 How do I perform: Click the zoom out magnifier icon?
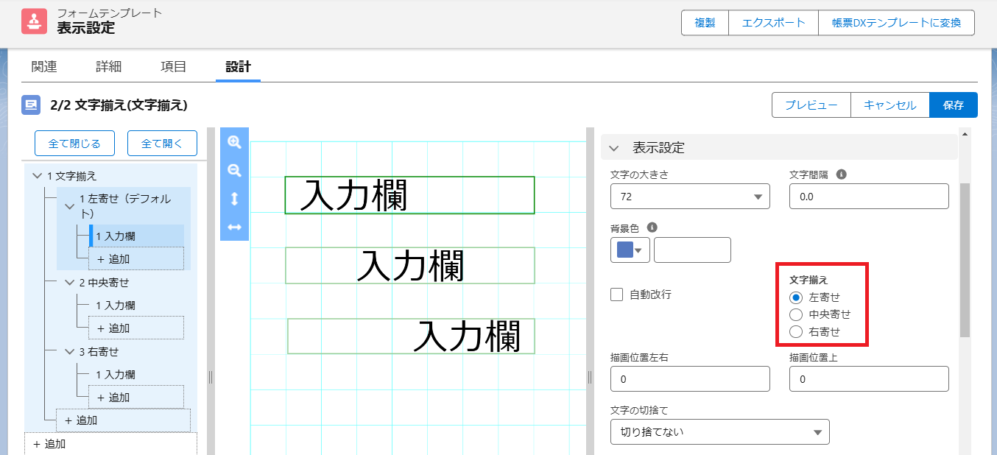click(234, 171)
